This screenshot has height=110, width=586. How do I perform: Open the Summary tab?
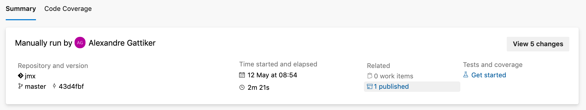[21, 9]
